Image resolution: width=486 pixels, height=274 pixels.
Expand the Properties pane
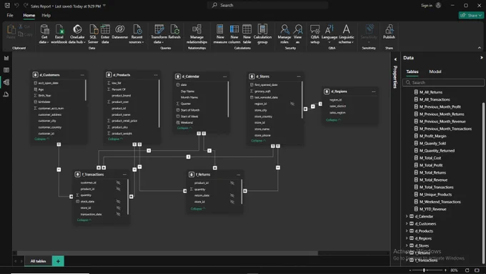(x=395, y=59)
